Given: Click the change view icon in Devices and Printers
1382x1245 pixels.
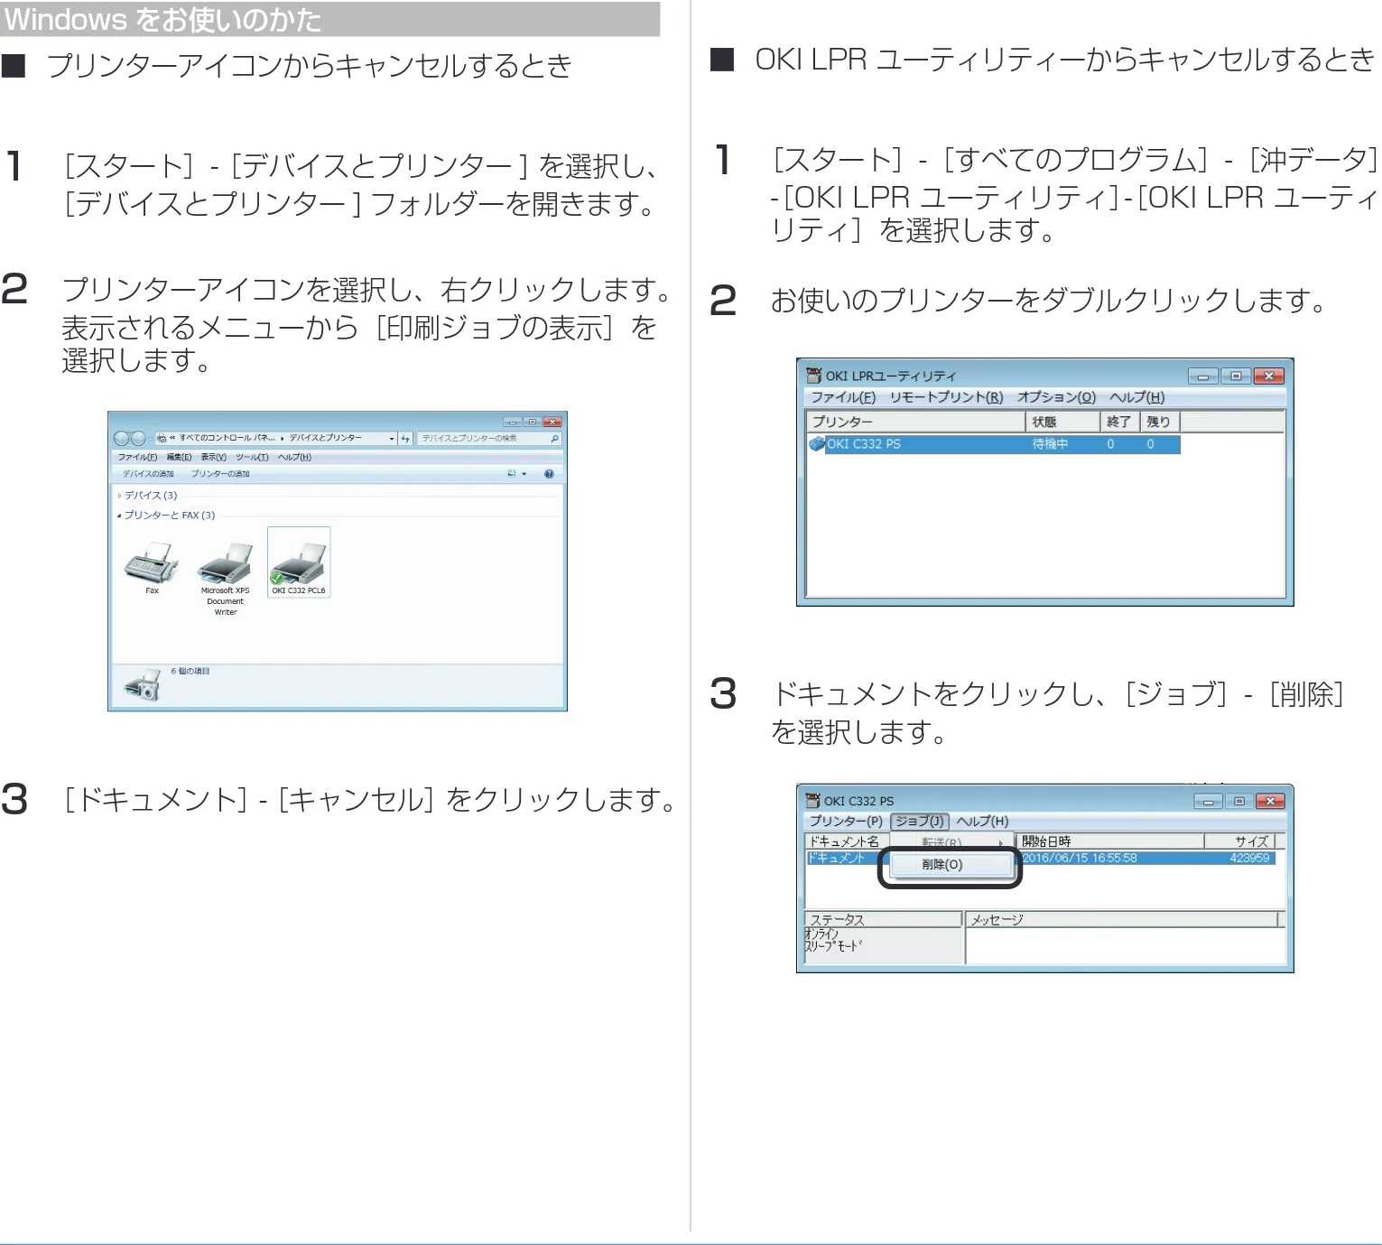Looking at the screenshot, I should coord(512,474).
